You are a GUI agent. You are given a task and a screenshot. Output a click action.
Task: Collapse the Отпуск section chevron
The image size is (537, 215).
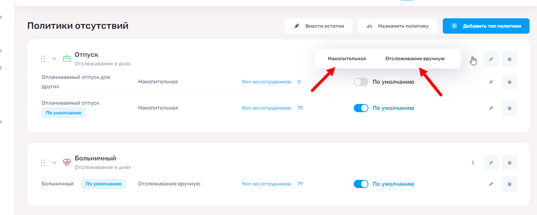pos(54,59)
